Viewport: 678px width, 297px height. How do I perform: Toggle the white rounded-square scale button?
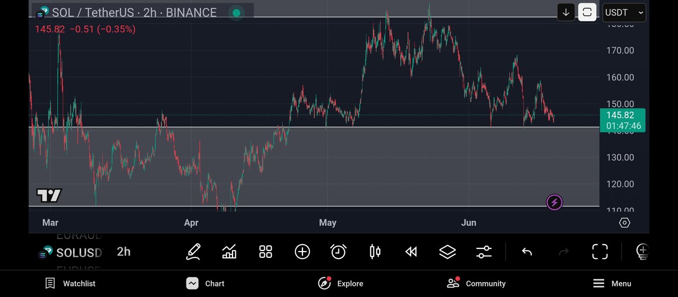(x=587, y=12)
